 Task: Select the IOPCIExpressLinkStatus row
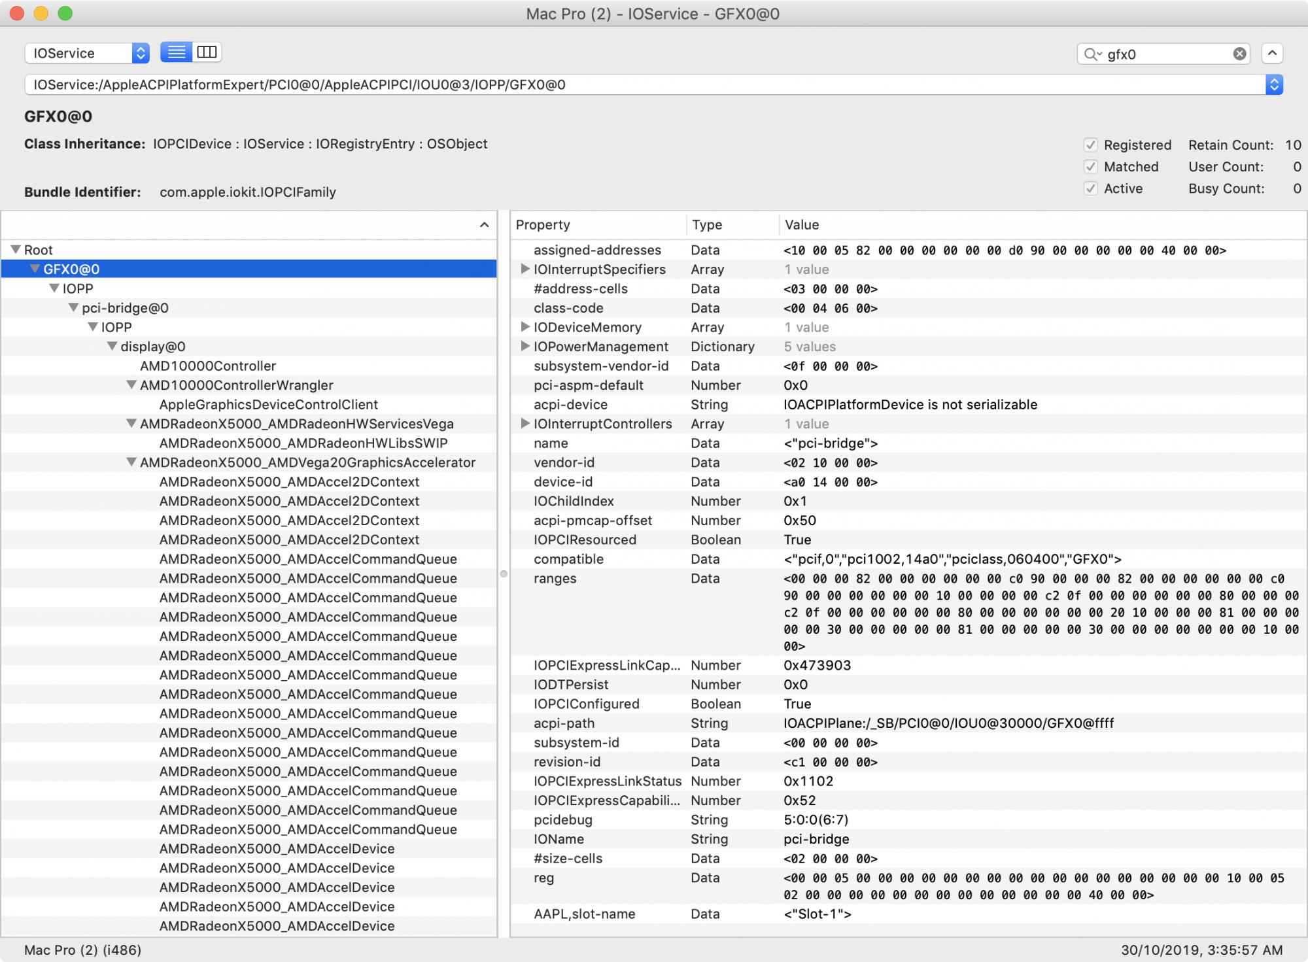pyautogui.click(x=908, y=781)
